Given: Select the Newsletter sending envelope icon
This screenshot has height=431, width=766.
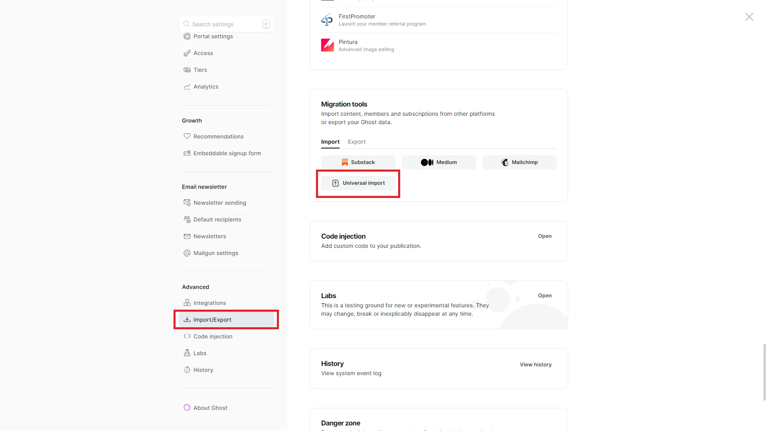Looking at the screenshot, I should pos(187,203).
